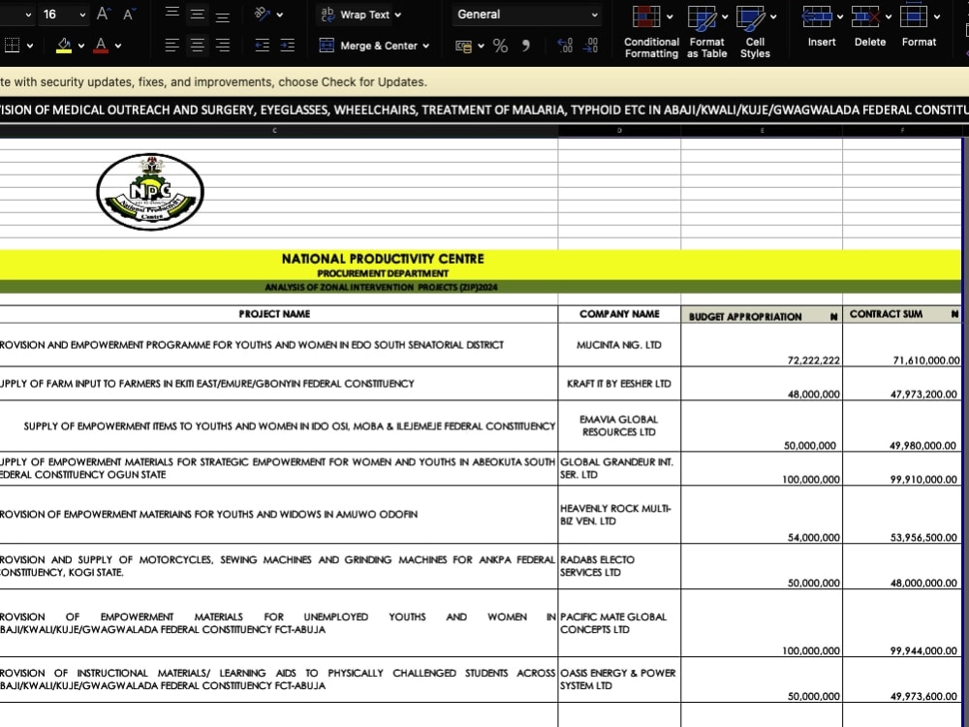Select column D header
The width and height of the screenshot is (969, 727).
pos(619,131)
